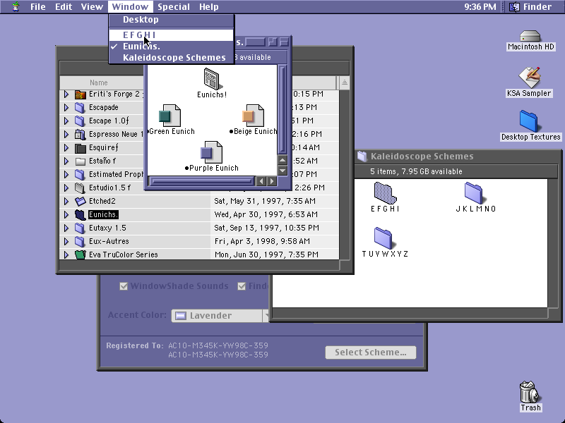The image size is (565, 423).
Task: Click the Eunichs. list row icon
Action: [x=80, y=215]
